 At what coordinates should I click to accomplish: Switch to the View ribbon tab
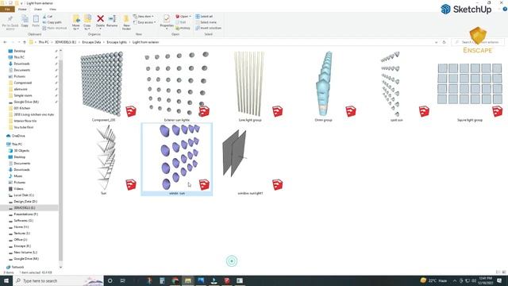click(x=52, y=9)
